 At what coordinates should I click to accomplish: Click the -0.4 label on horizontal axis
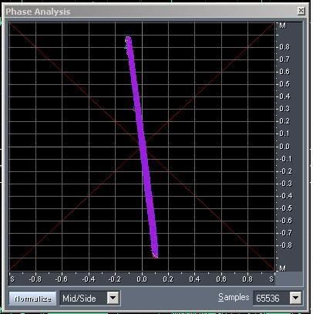(x=89, y=279)
